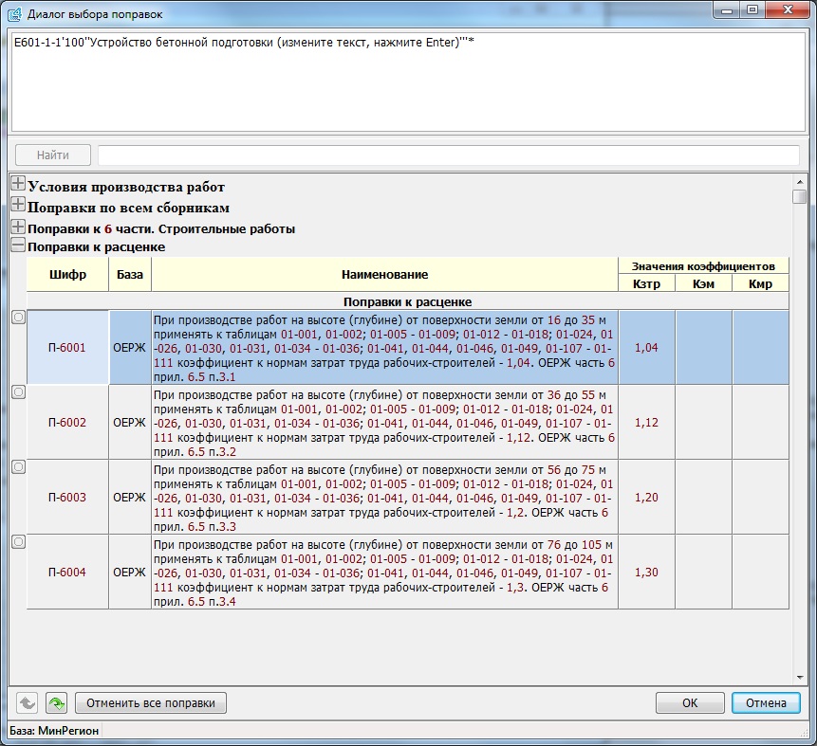Viewport: 817px width, 746px height.
Task: Click the gray undo arrow icon button
Action: 28,703
